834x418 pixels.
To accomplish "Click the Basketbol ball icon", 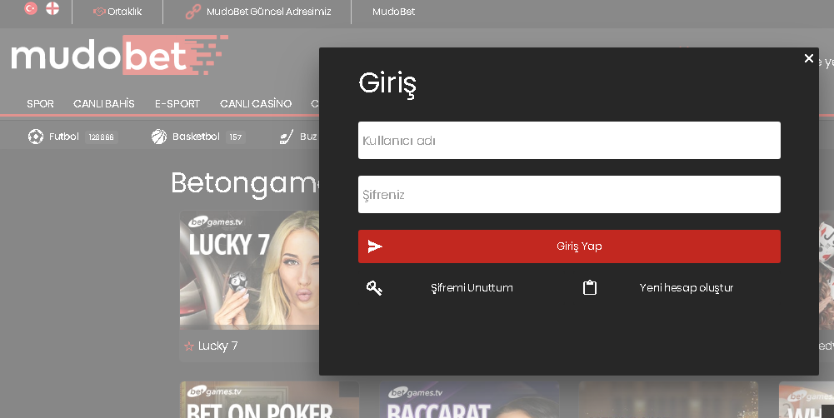I will pos(159,137).
